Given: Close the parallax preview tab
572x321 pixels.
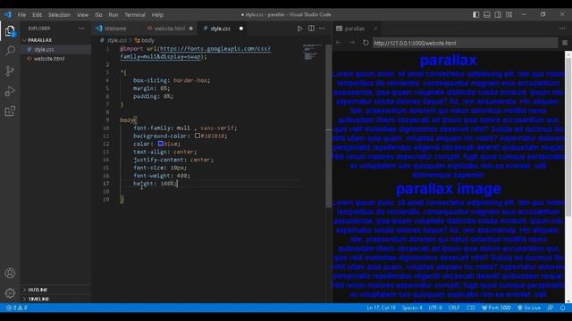Looking at the screenshot, I should (375, 29).
